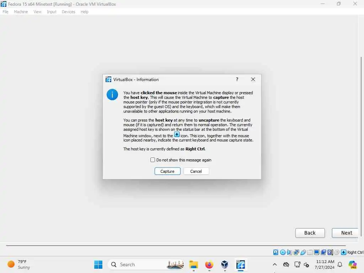Click the inline capture arrow icon in the dialog text
Image resolution: width=364 pixels, height=273 pixels.
[x=177, y=134]
